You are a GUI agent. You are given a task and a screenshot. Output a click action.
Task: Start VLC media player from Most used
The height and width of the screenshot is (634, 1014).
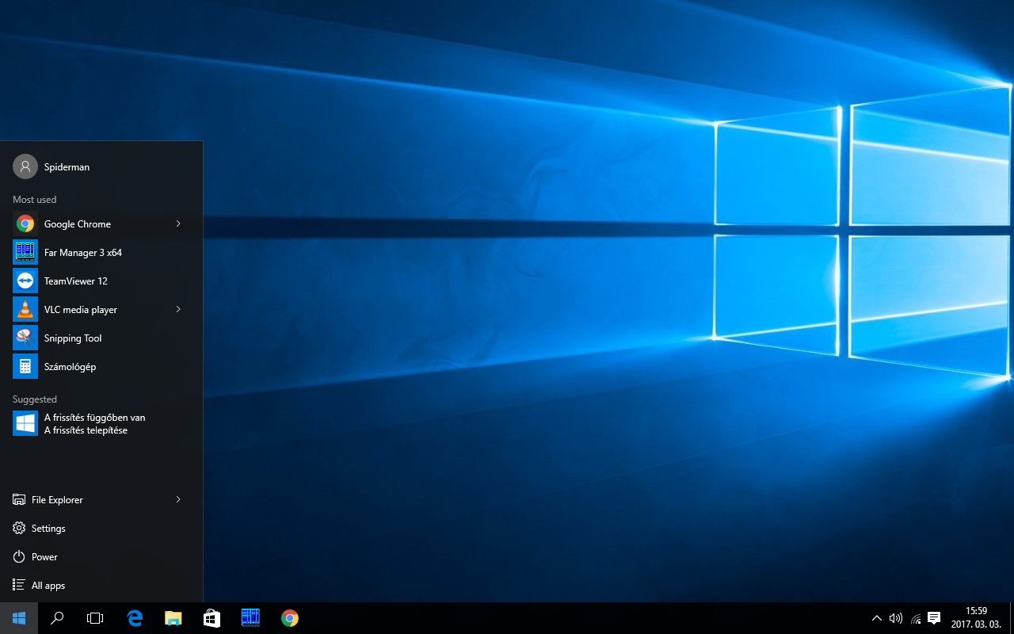pyautogui.click(x=80, y=310)
